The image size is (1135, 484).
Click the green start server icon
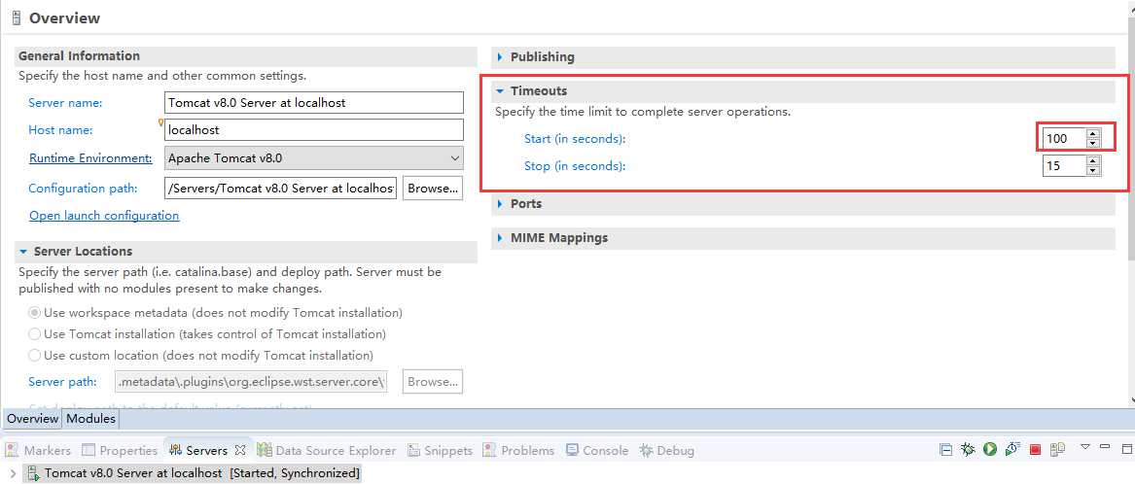[989, 449]
